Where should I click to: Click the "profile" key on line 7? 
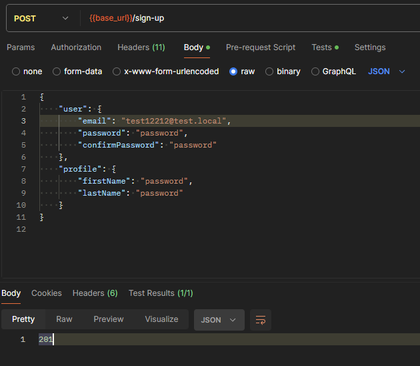[x=80, y=169]
